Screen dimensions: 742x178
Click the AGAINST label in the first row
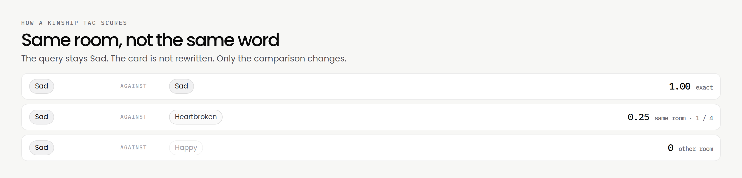click(133, 86)
